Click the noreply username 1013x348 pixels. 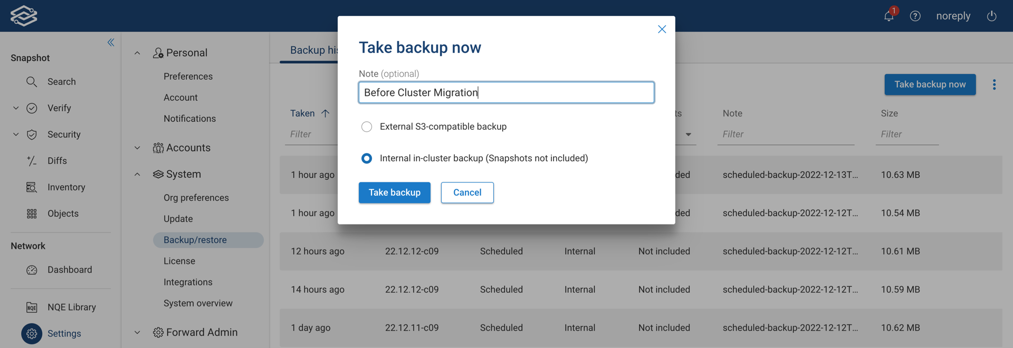click(x=953, y=16)
